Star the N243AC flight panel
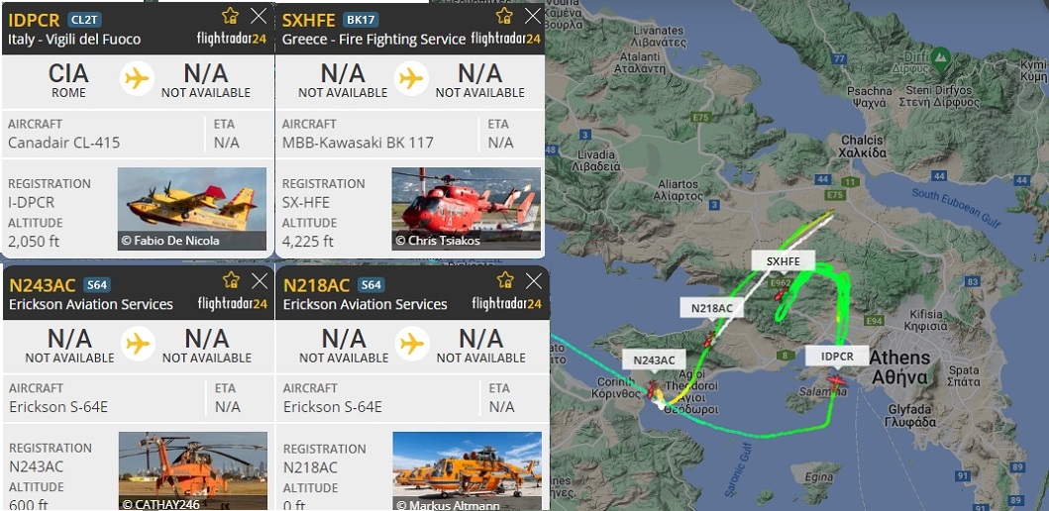 click(231, 280)
